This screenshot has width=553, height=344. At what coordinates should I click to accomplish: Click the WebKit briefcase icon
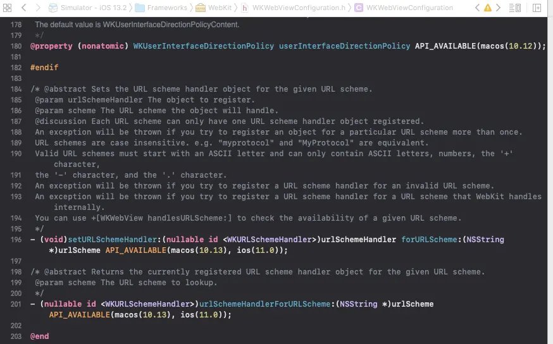click(201, 8)
